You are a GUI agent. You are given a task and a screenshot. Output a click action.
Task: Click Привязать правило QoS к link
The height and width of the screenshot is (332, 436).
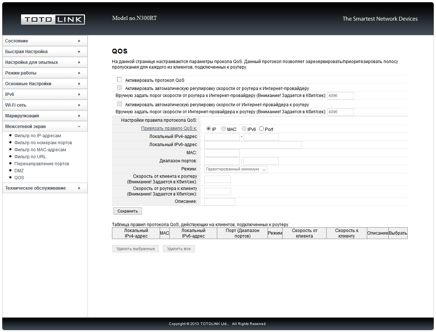[x=169, y=128]
